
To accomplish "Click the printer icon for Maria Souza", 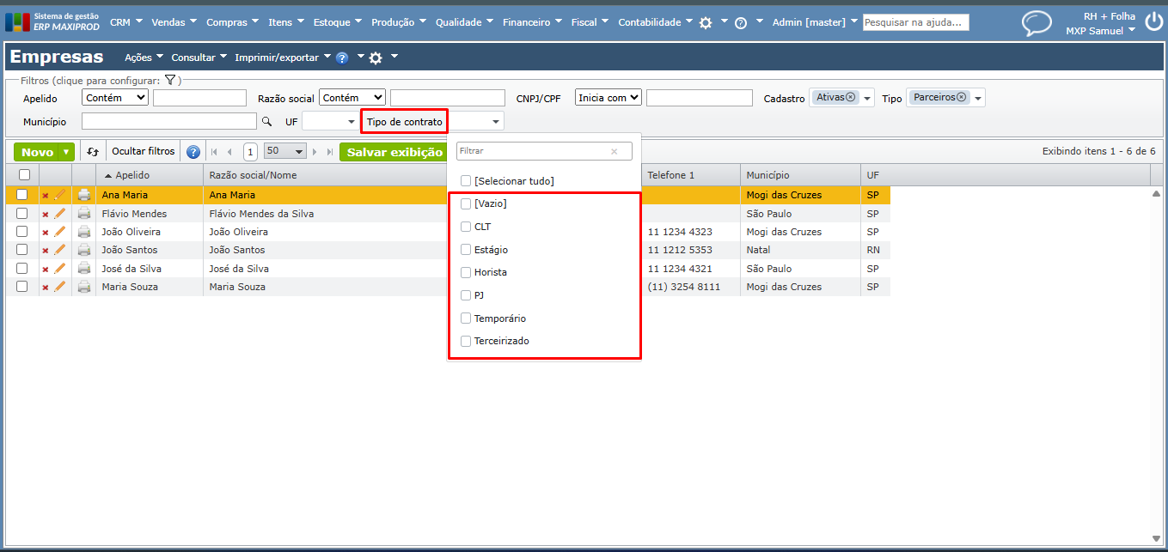I will click(84, 287).
